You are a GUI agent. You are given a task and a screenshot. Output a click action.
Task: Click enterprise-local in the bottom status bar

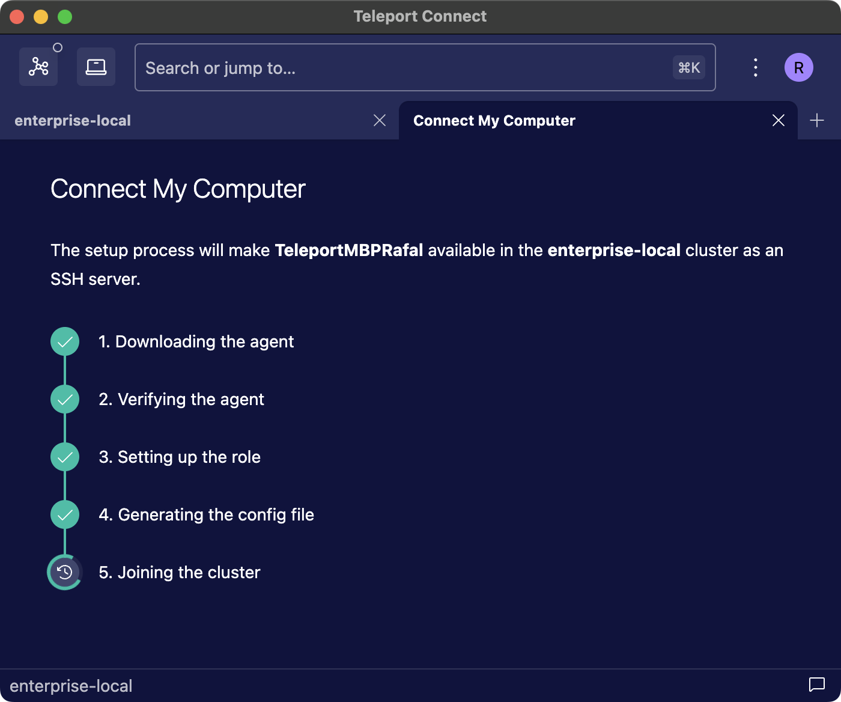coord(72,685)
